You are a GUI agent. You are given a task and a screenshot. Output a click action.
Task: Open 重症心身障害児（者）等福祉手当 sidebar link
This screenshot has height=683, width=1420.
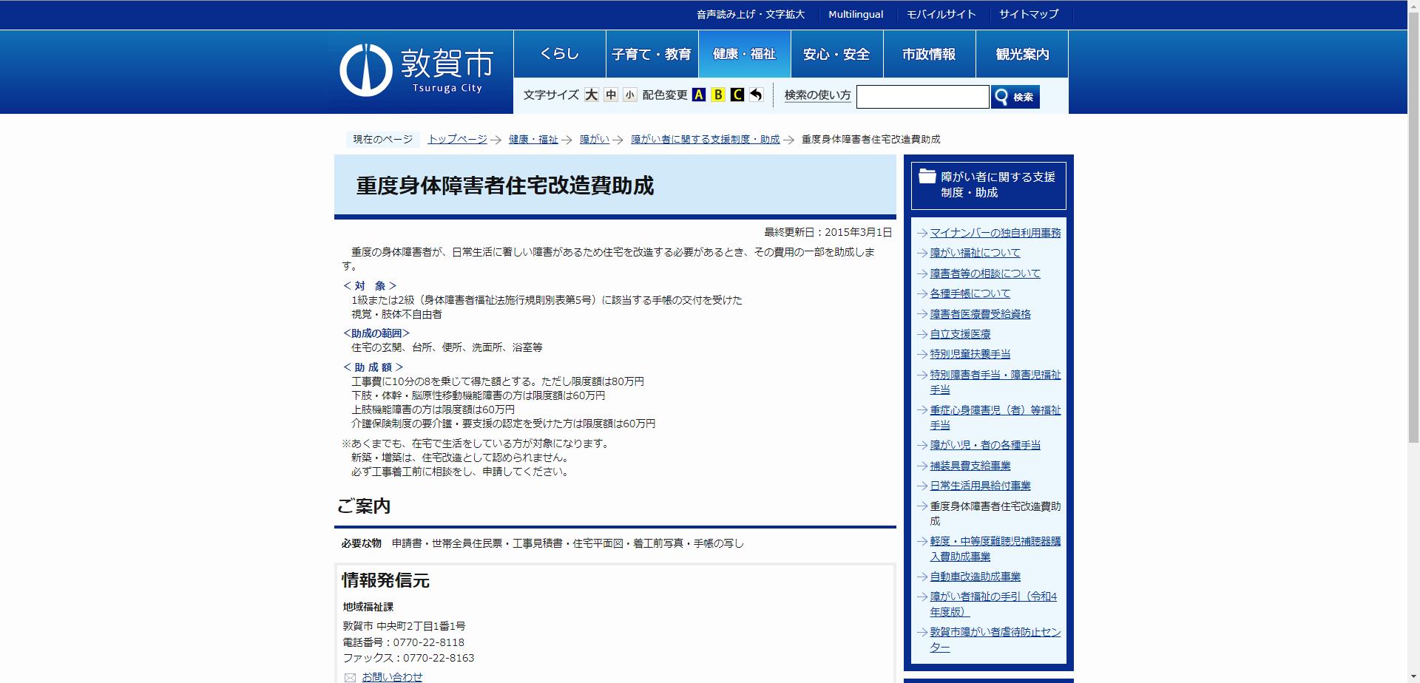click(995, 418)
